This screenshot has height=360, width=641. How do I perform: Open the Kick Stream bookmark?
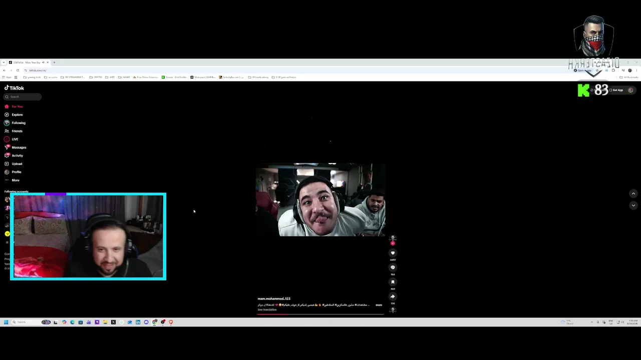(x=174, y=77)
